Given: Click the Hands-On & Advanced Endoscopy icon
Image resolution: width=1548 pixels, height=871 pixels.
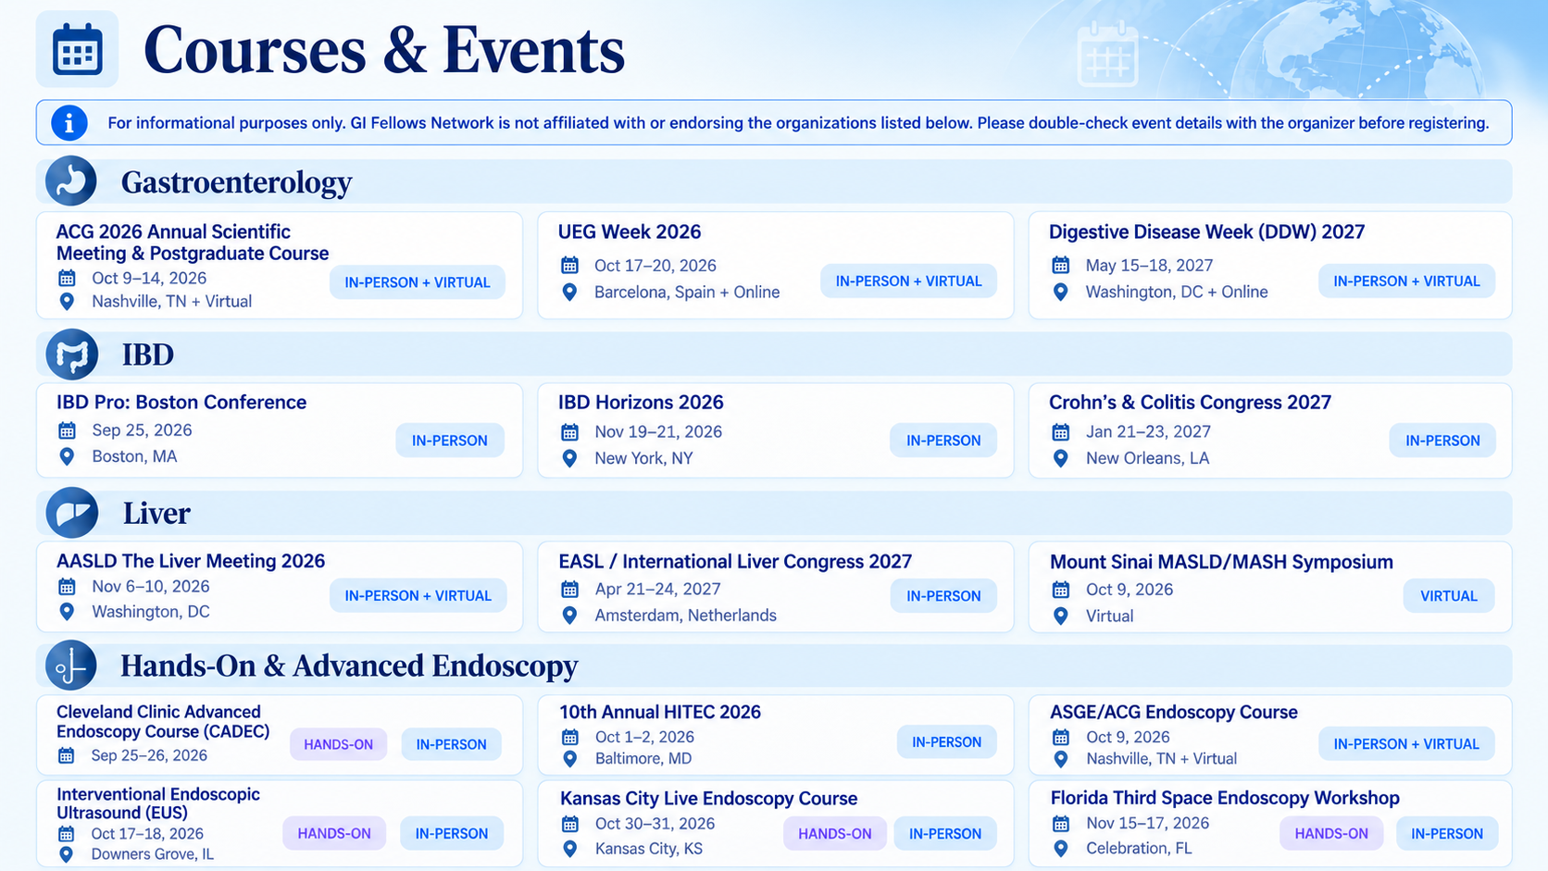Looking at the screenshot, I should 71,666.
